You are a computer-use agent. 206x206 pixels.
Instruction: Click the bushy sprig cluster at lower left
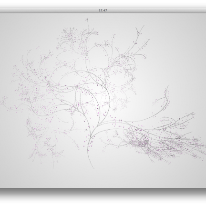point(46,153)
